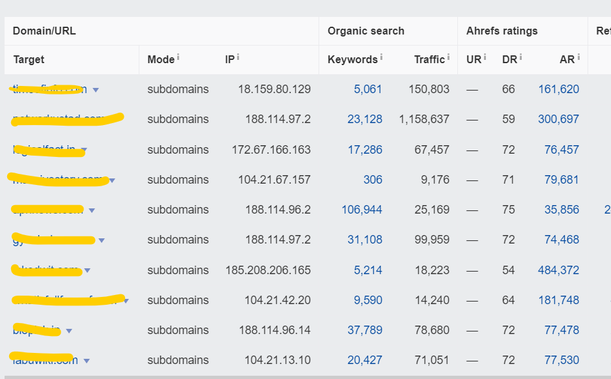Image resolution: width=611 pixels, height=379 pixels.
Task: Click the info icon next to DR
Action: pyautogui.click(x=520, y=57)
